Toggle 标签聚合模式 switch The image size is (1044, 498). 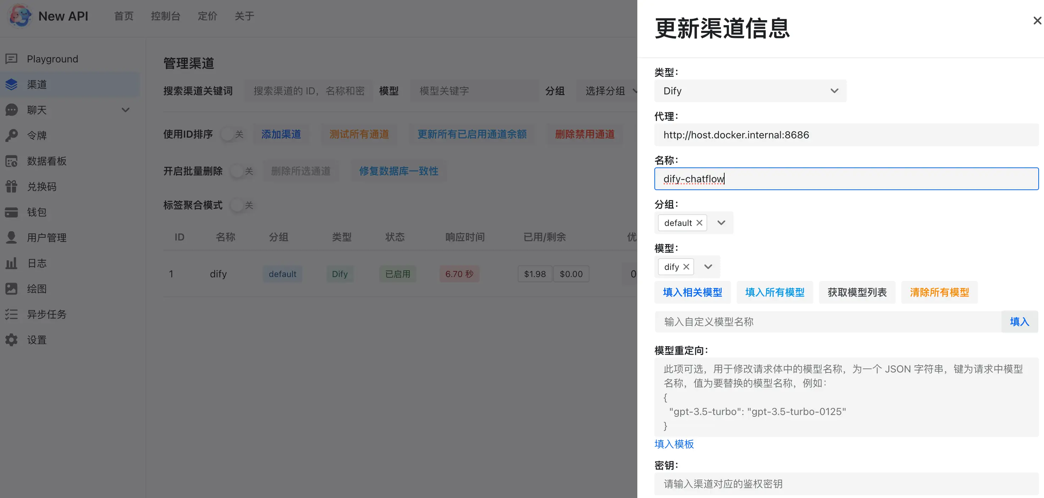point(242,205)
